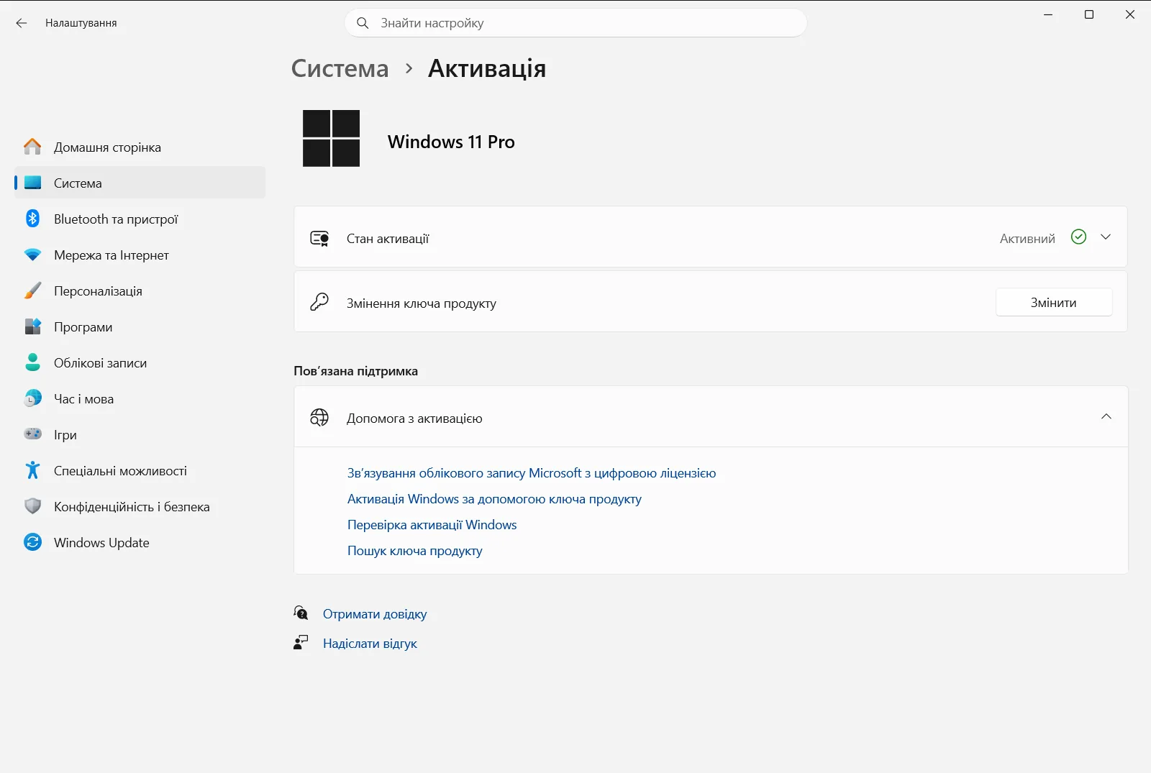1151x773 pixels.
Task: Click the Активний status text
Action: click(x=1027, y=239)
